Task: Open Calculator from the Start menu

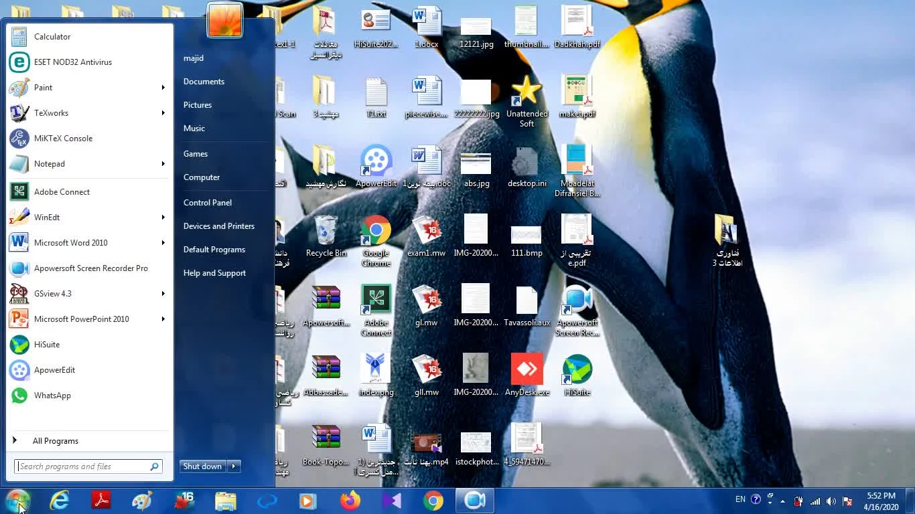Action: coord(52,37)
